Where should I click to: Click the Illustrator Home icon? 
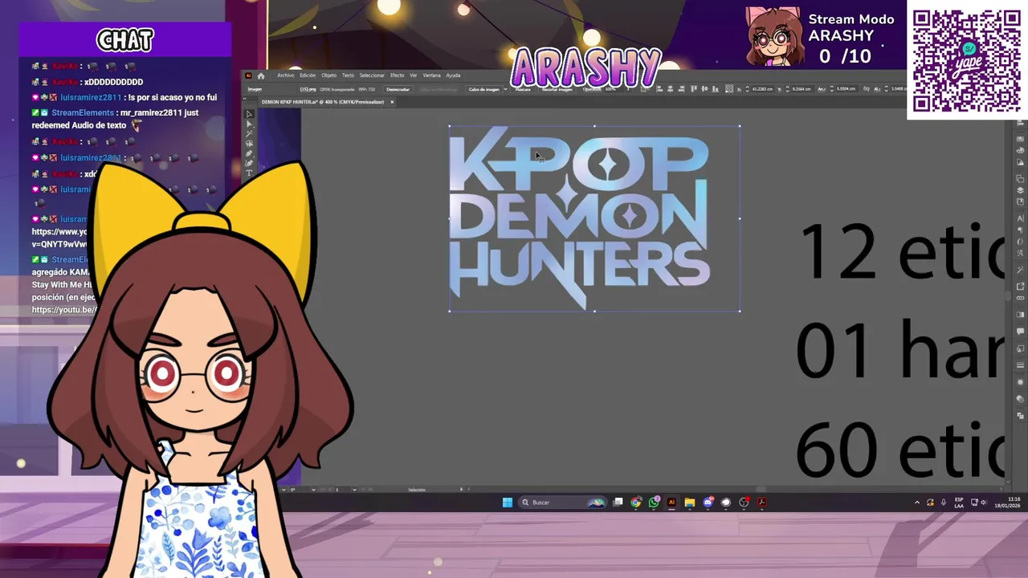[261, 76]
